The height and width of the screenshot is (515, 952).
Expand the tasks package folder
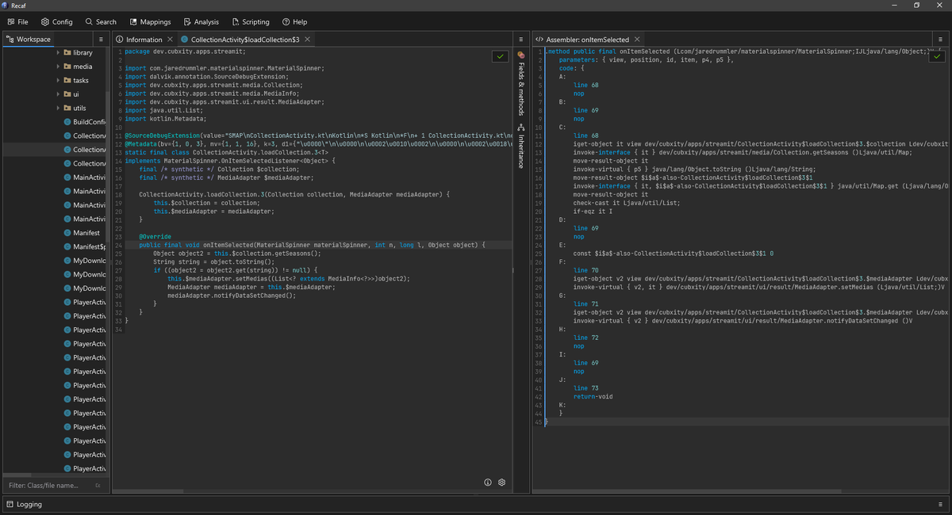click(x=58, y=80)
